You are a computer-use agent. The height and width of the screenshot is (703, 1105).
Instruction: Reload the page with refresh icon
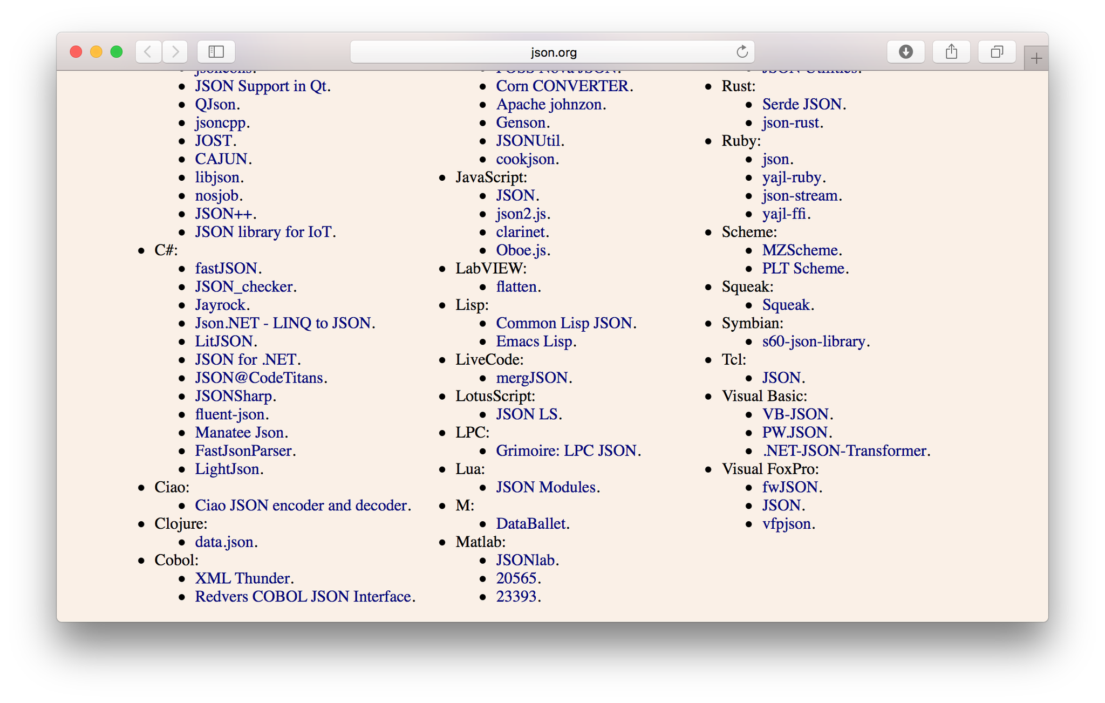pyautogui.click(x=742, y=52)
